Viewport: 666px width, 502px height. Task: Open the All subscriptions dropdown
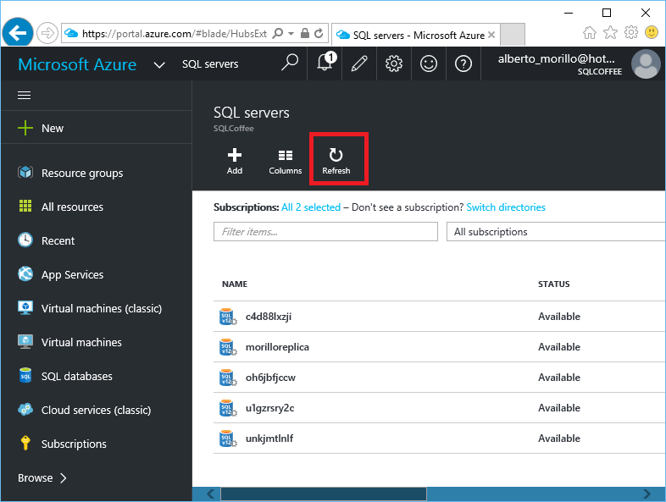[x=556, y=232]
